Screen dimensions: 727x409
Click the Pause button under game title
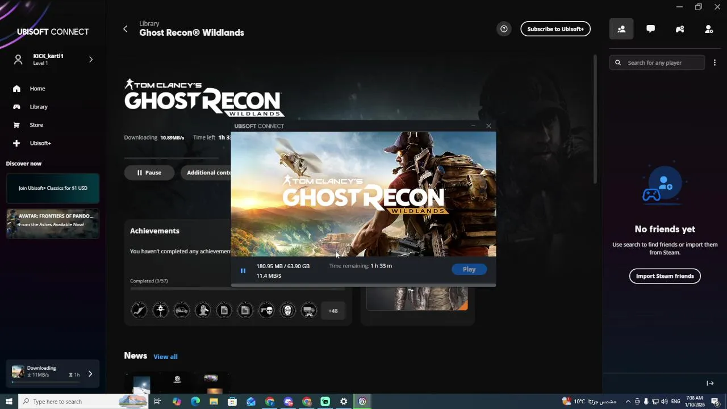click(x=149, y=173)
